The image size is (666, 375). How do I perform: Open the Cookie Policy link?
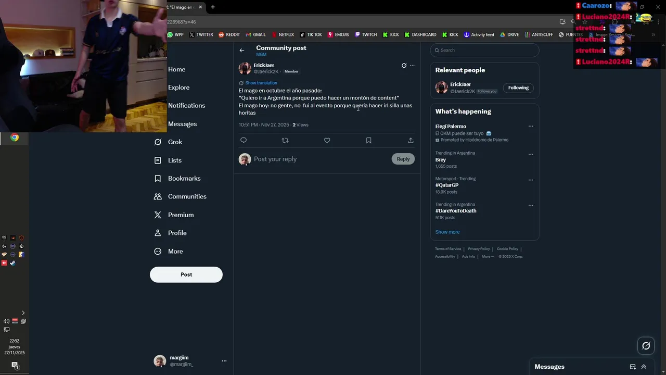507,249
